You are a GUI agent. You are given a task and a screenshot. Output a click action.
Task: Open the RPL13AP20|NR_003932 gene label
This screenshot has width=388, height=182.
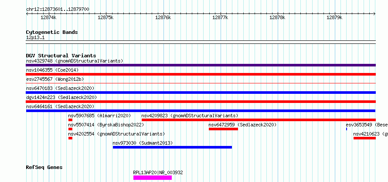point(158,172)
